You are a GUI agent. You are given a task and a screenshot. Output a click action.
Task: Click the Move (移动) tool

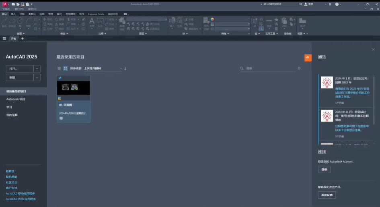coord(48,19)
